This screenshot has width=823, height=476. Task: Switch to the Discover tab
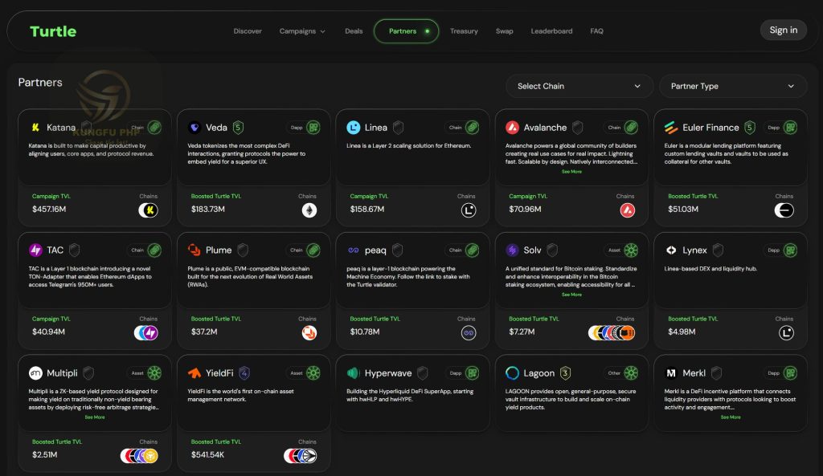tap(248, 31)
